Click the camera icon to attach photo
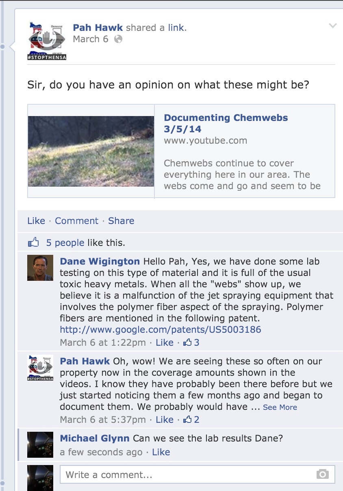The width and height of the screenshot is (343, 491). (x=322, y=474)
